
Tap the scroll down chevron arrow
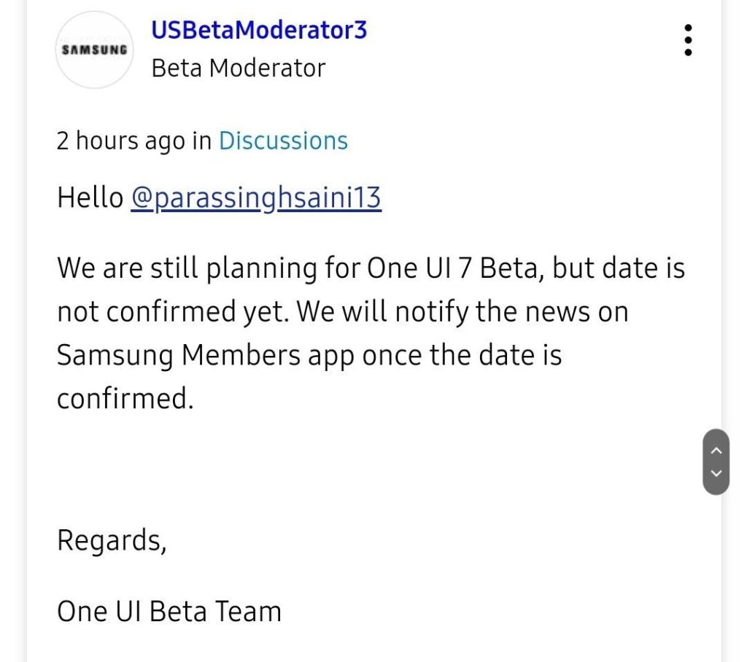click(x=716, y=474)
